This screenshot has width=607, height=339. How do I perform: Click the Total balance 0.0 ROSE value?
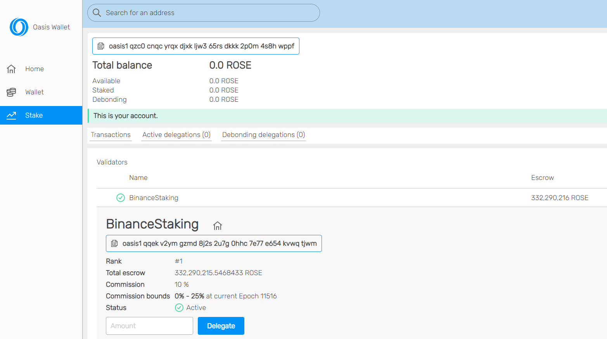(x=230, y=65)
